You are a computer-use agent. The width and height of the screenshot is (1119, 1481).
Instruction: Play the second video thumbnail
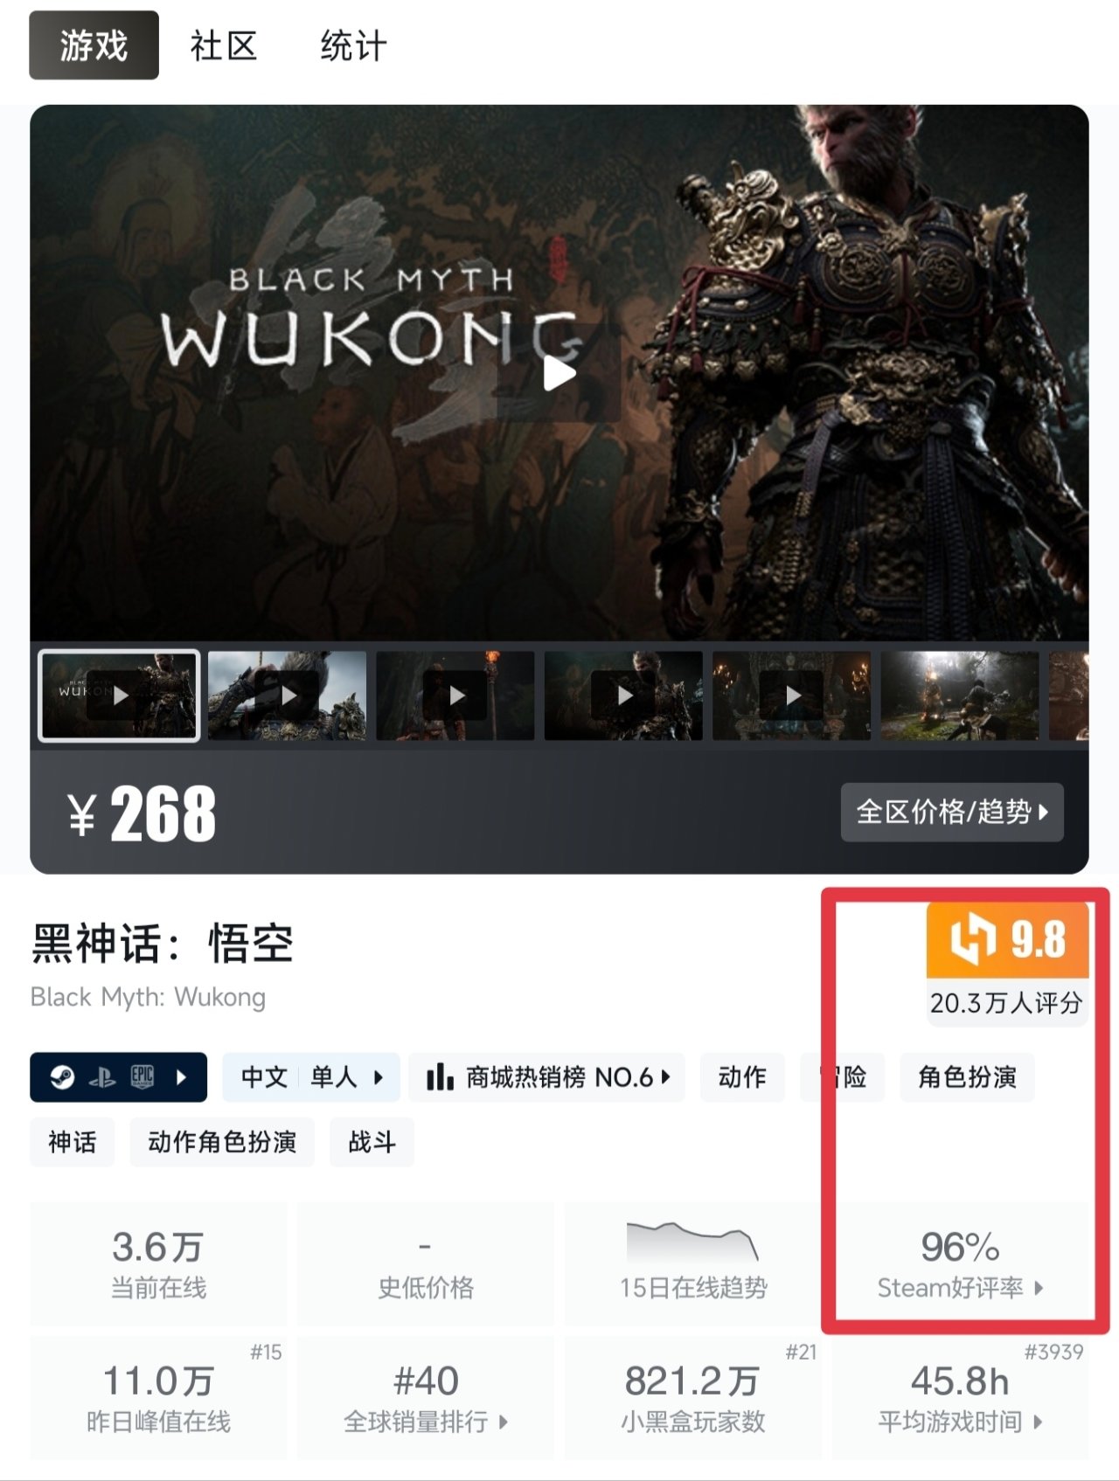click(x=288, y=696)
